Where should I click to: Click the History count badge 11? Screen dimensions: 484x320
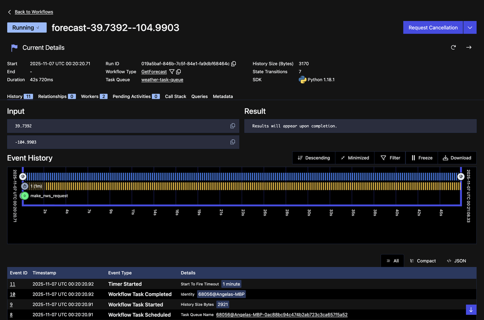click(x=28, y=96)
